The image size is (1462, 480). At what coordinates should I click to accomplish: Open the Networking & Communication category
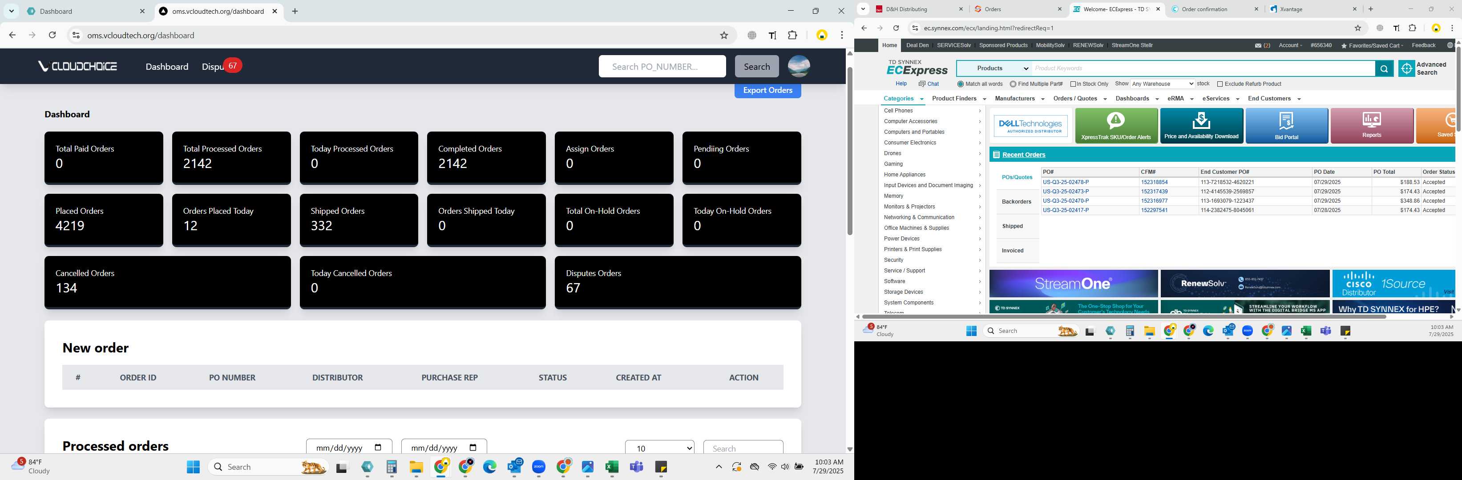(919, 218)
